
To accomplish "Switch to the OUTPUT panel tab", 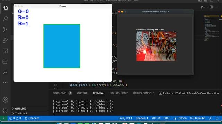I will (82, 93).
